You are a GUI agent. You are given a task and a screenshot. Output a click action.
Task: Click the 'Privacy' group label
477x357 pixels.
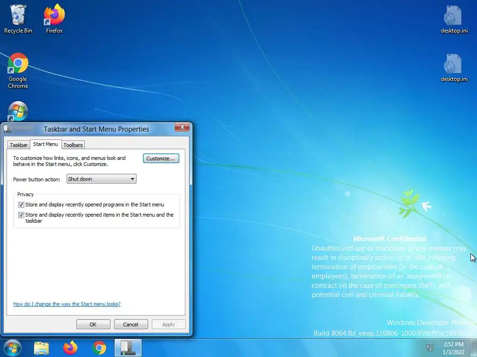[25, 194]
